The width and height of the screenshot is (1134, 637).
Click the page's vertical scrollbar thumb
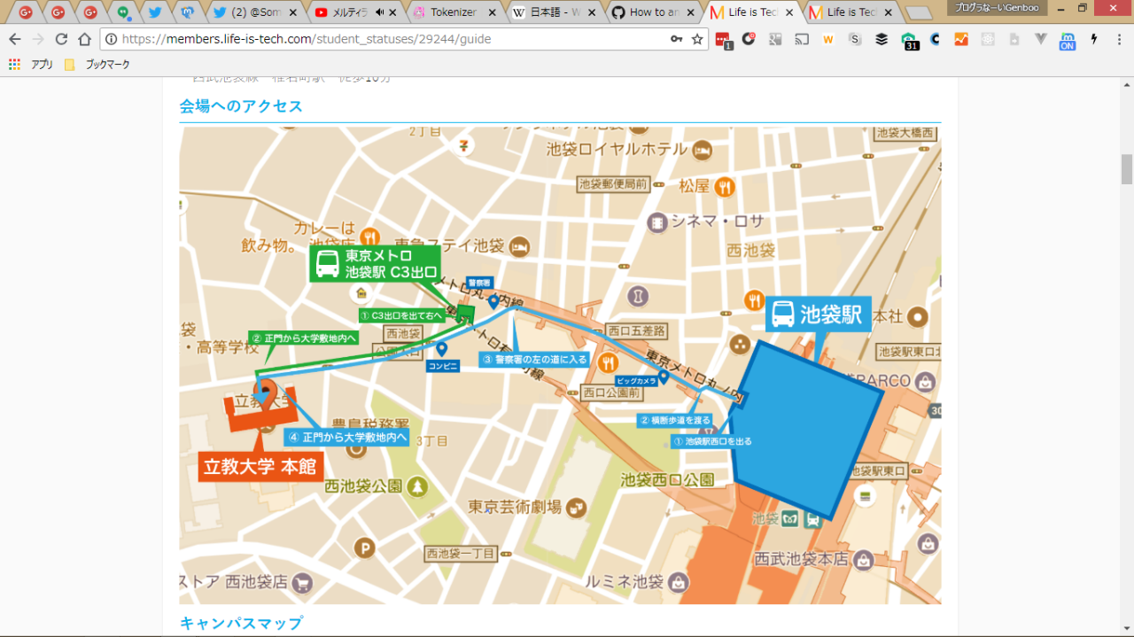(x=1127, y=168)
